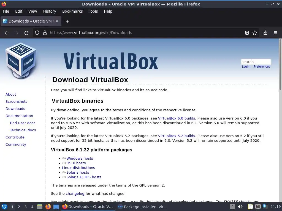Open the taskbar start menu icon
Viewport: 282px width, 211px height.
tap(4, 207)
